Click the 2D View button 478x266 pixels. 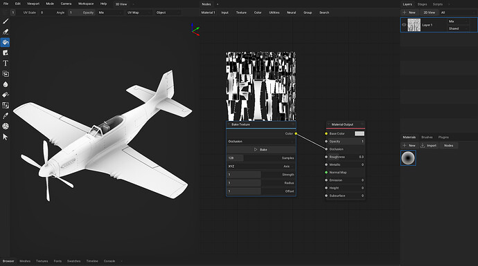pyautogui.click(x=429, y=12)
